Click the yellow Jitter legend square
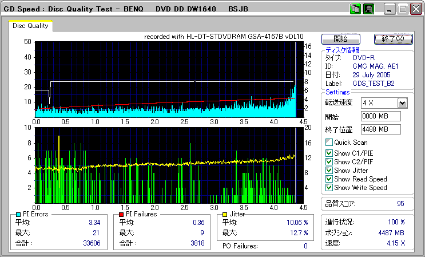425x257 pixels. (225, 214)
